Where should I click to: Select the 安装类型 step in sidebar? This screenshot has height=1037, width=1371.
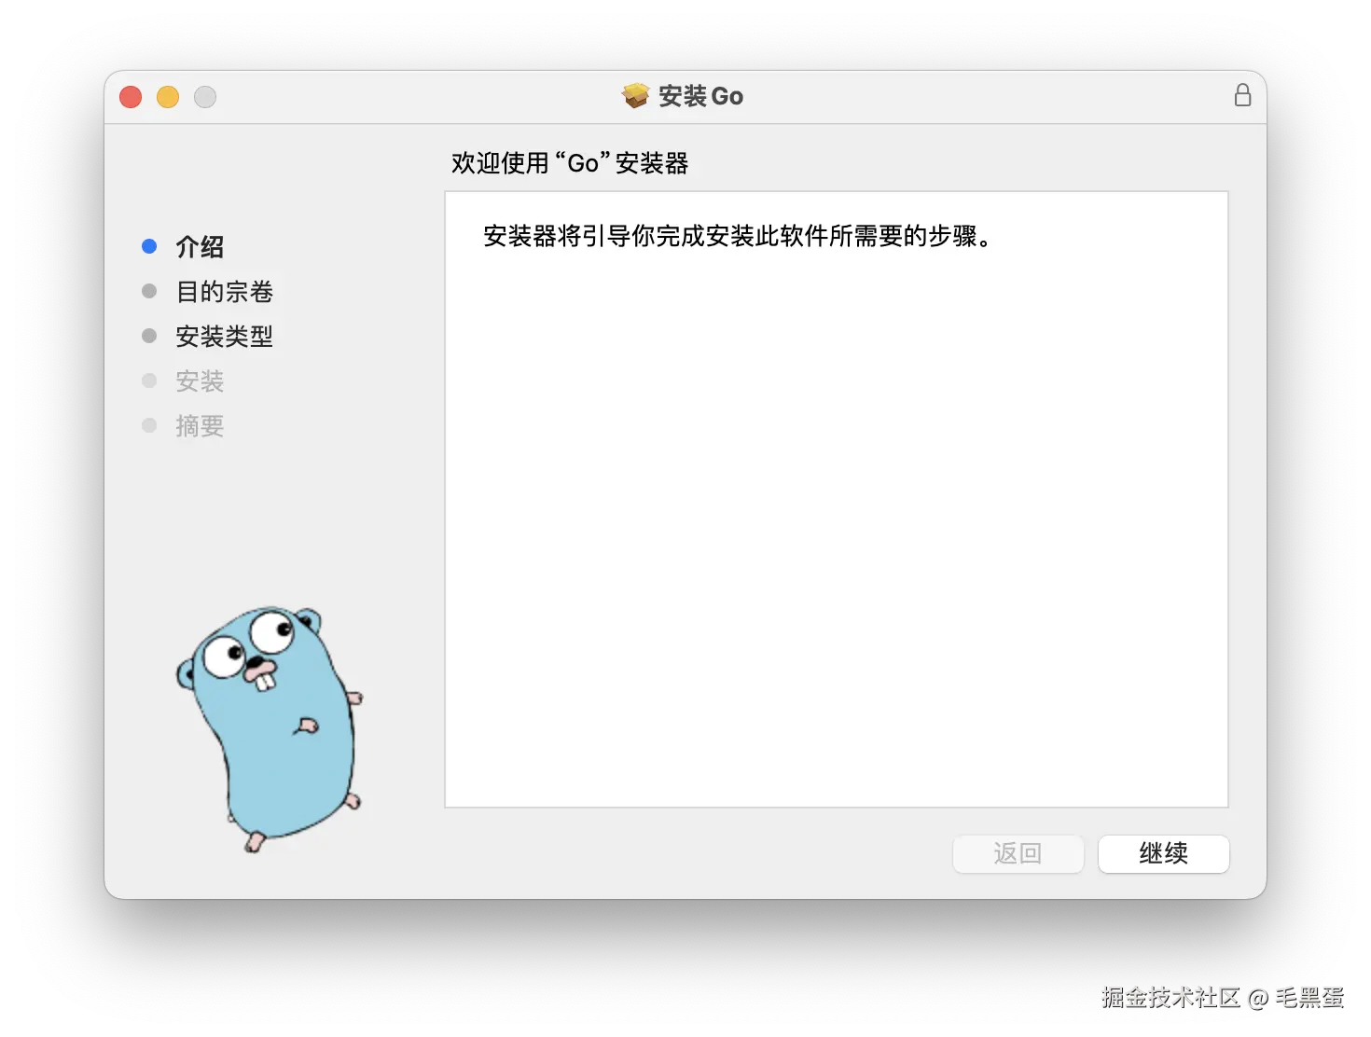(224, 337)
